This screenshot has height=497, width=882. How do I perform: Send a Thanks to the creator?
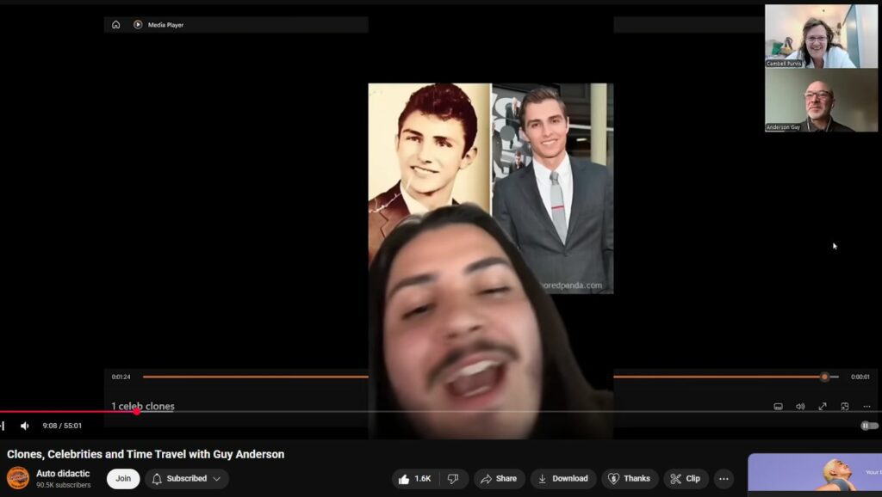(630, 478)
